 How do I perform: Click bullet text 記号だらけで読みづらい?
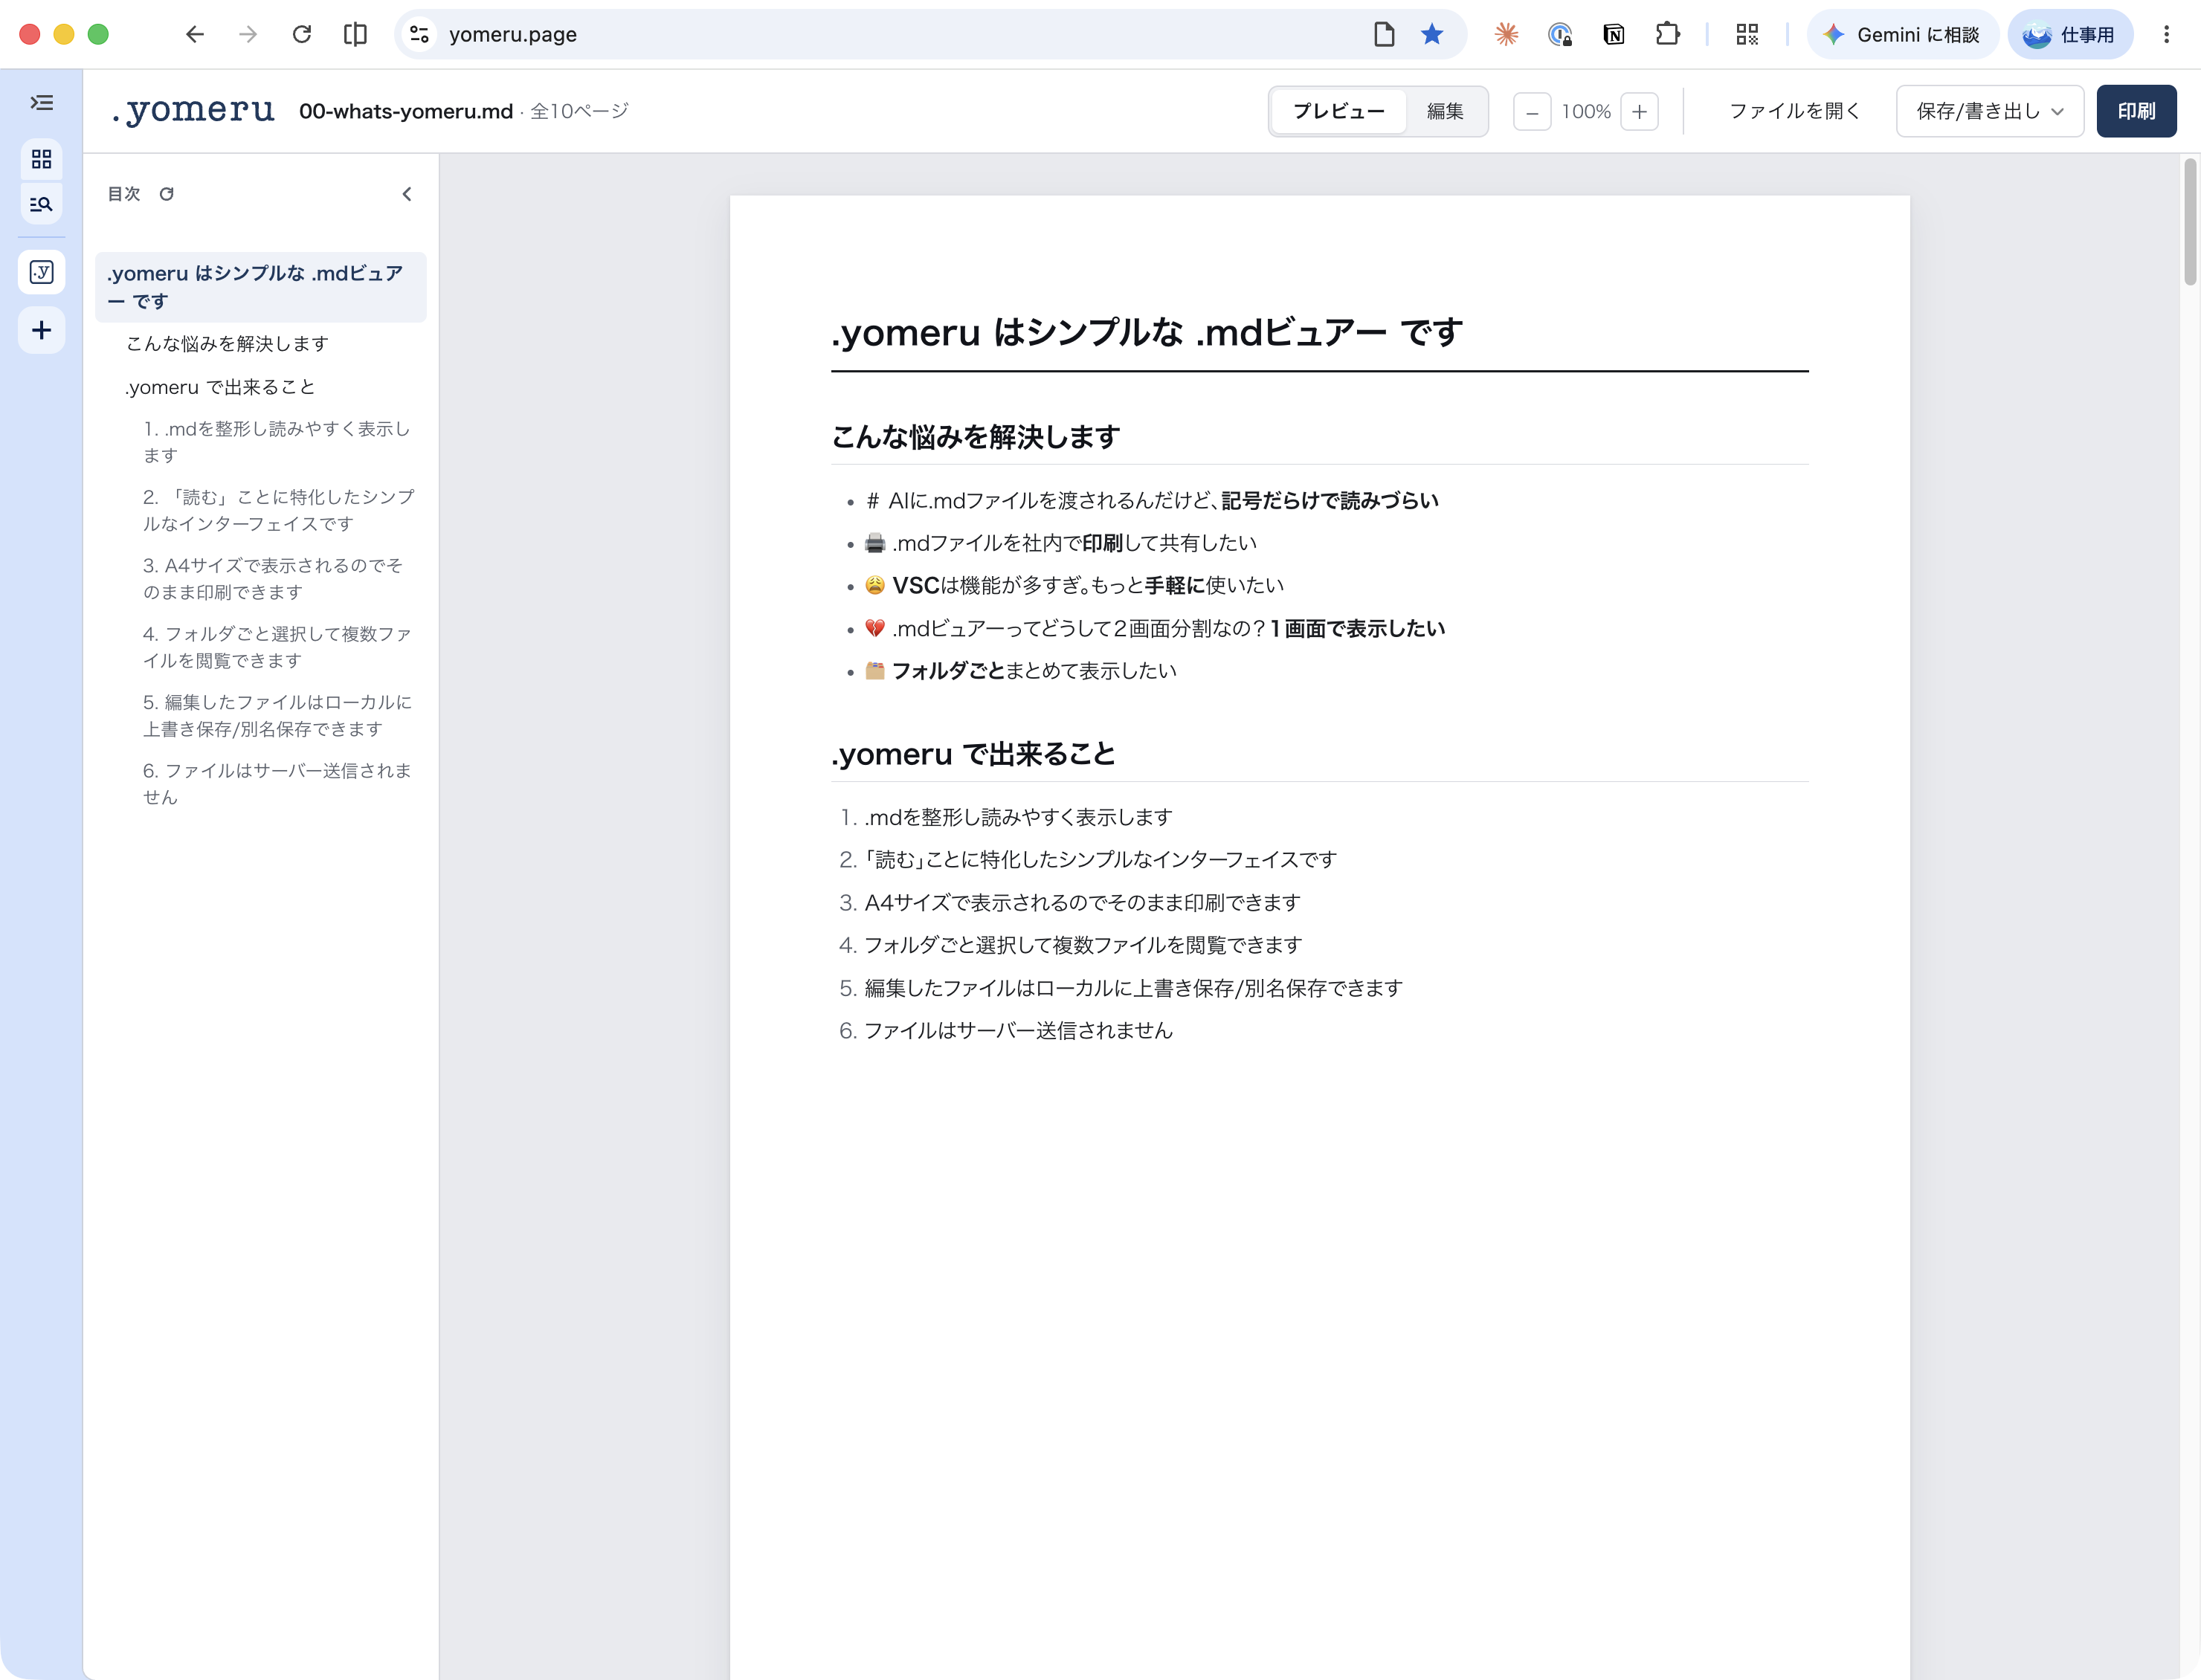(1329, 500)
